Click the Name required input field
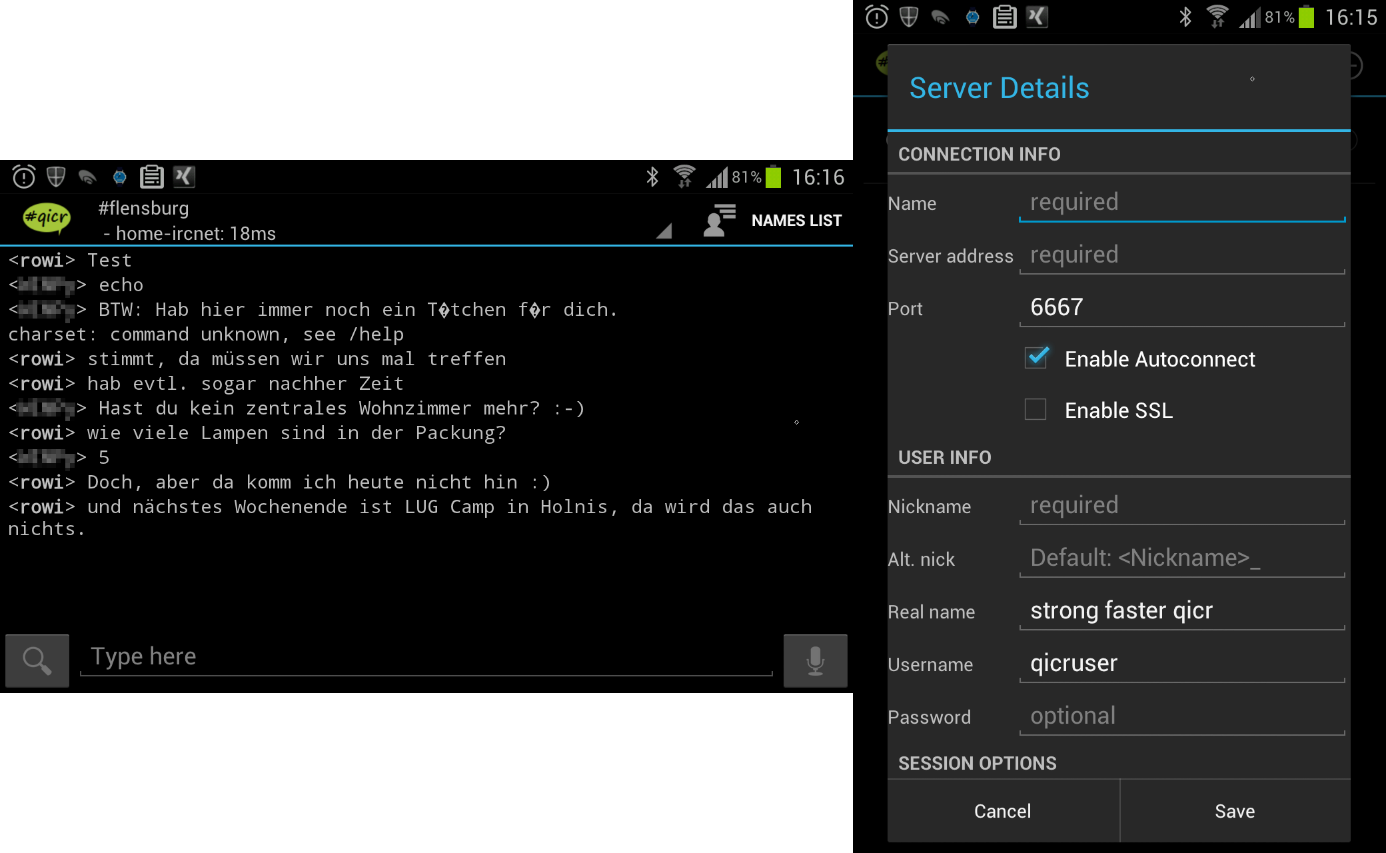 click(x=1182, y=203)
